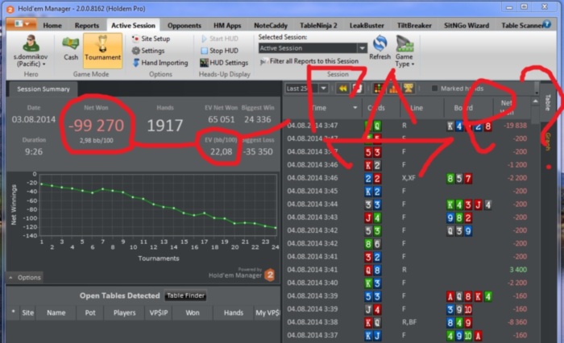
Task: Open the s.domnikov (Pacific) hero dropdown
Action: coord(31,60)
